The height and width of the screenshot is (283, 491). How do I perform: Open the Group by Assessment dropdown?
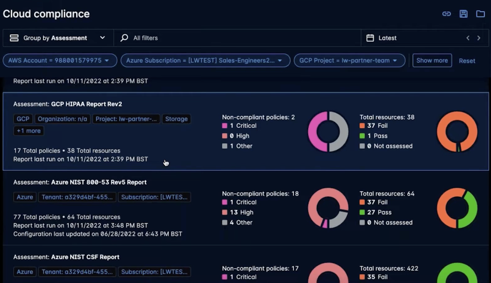coord(58,38)
